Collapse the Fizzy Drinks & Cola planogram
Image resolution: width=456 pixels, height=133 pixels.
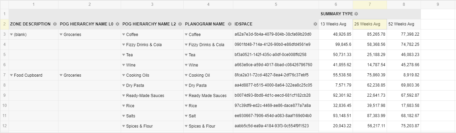tap(186, 45)
